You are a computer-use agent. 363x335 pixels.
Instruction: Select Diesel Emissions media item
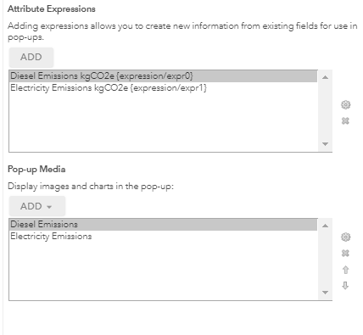[x=163, y=225]
